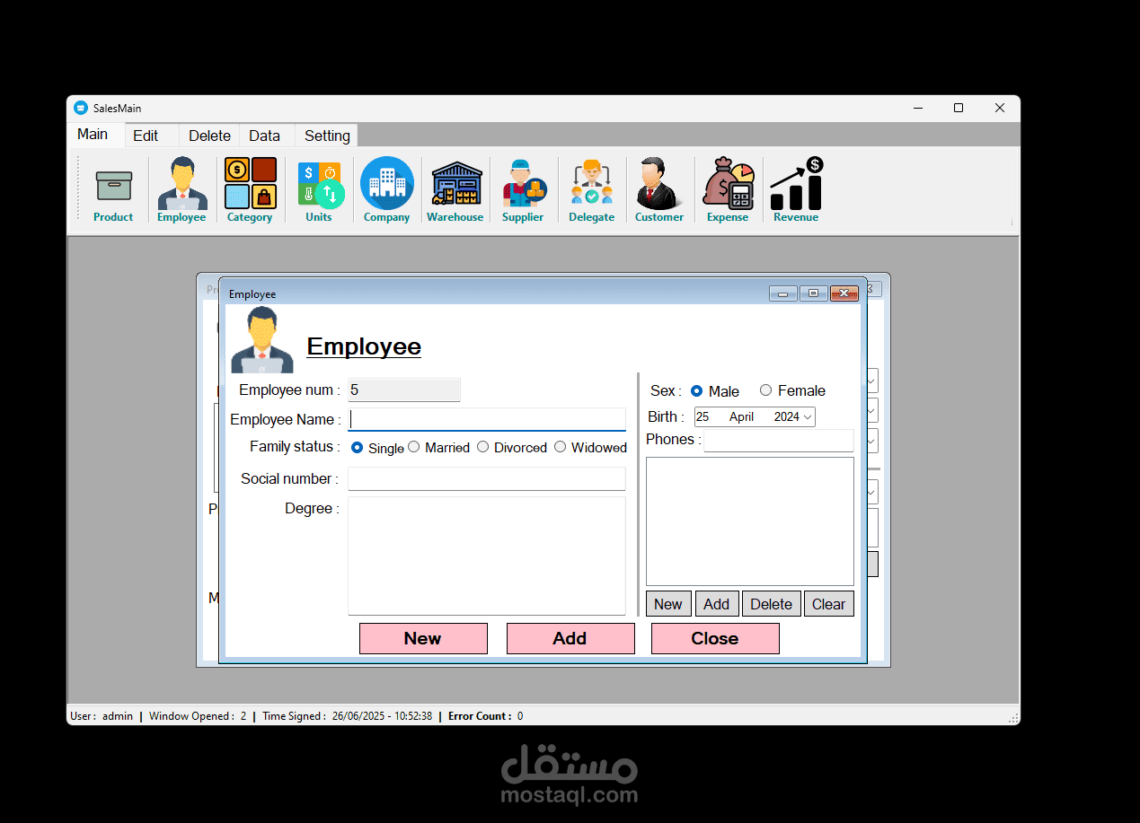Open the Employee toolbar icon
This screenshot has width=1140, height=823.
181,190
